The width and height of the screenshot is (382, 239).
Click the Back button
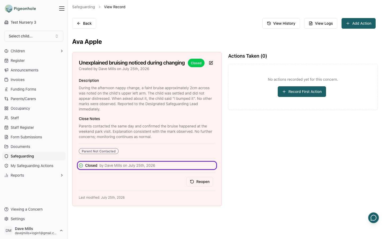(84, 23)
